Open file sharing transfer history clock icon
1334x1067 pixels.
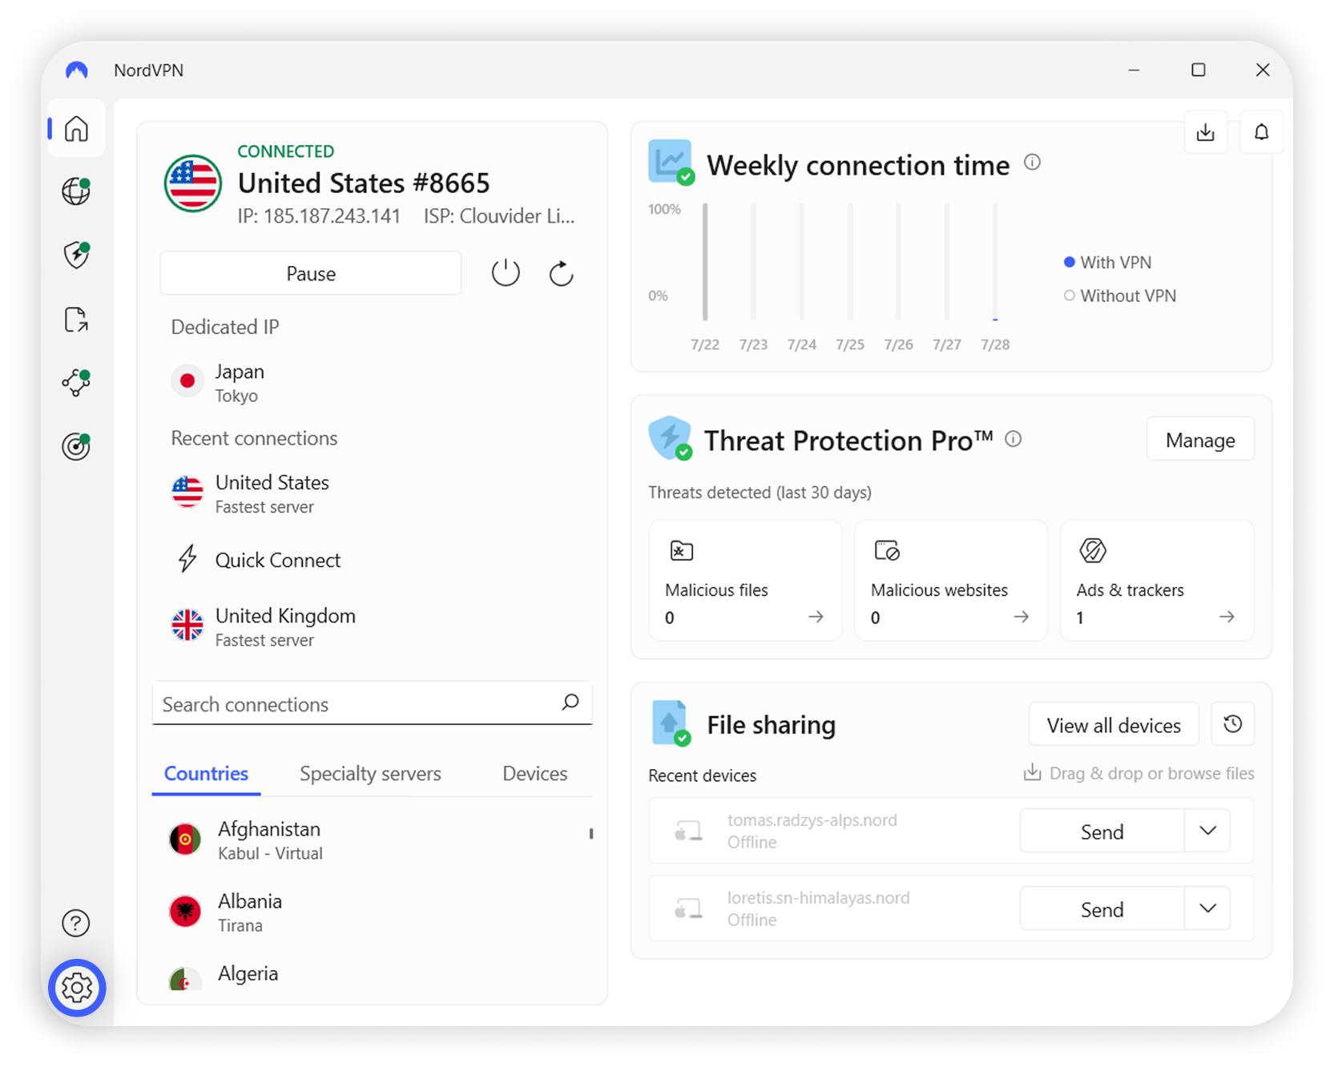click(1233, 724)
